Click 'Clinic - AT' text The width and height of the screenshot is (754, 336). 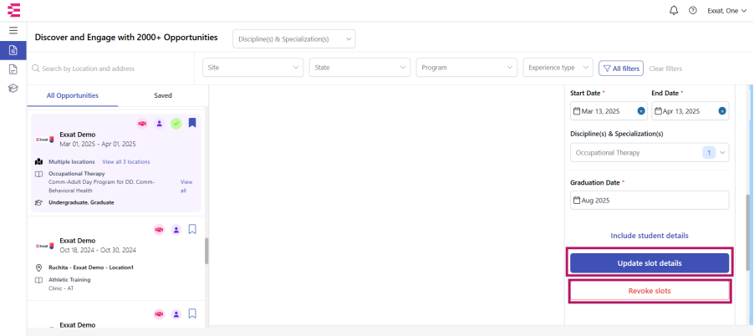tap(61, 288)
